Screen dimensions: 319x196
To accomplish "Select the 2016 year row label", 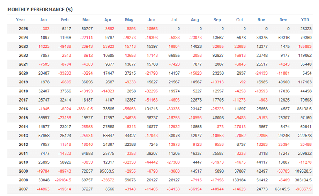I will (x=23, y=109).
